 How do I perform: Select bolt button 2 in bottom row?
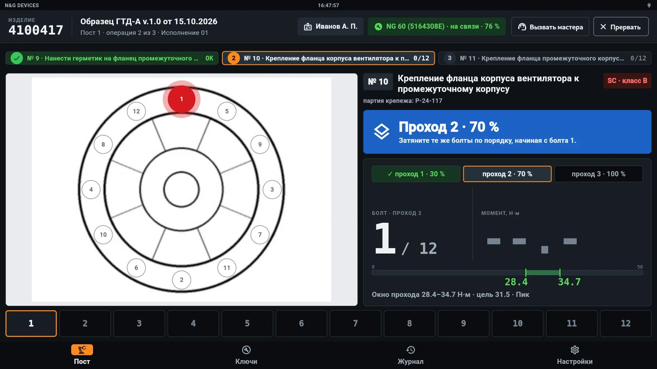85,324
